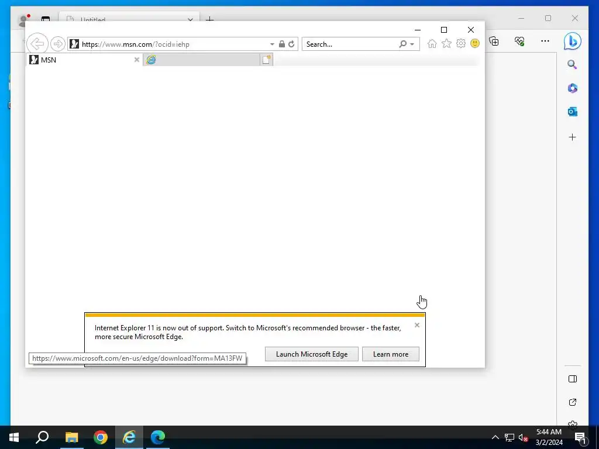Open taskbar search

(42, 437)
